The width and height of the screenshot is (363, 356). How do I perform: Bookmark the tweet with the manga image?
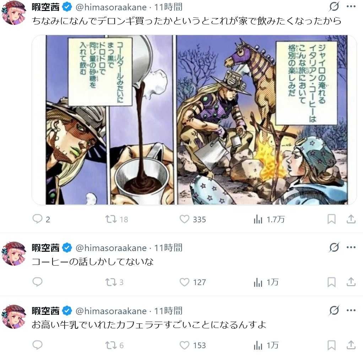point(331,219)
